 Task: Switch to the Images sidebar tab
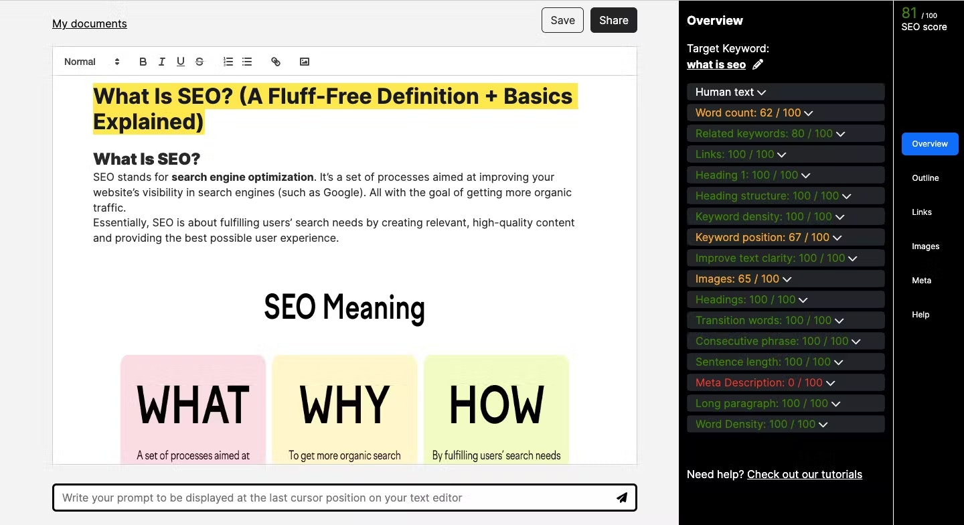[925, 246]
